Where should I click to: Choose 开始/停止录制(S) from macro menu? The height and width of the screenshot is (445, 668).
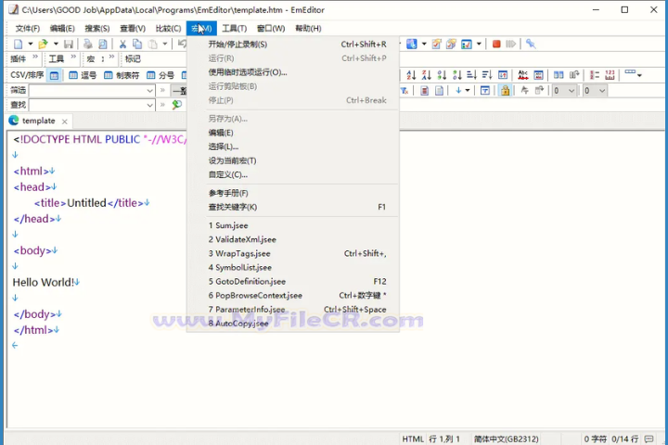293,44
